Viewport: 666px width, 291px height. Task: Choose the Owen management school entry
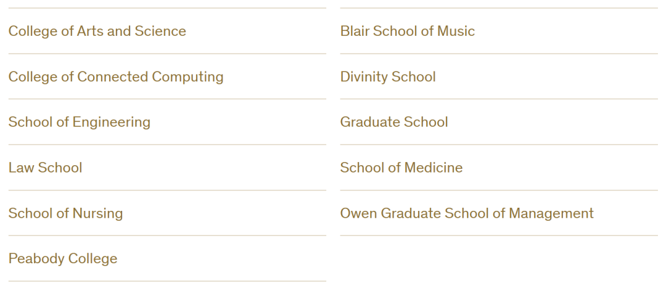click(467, 213)
